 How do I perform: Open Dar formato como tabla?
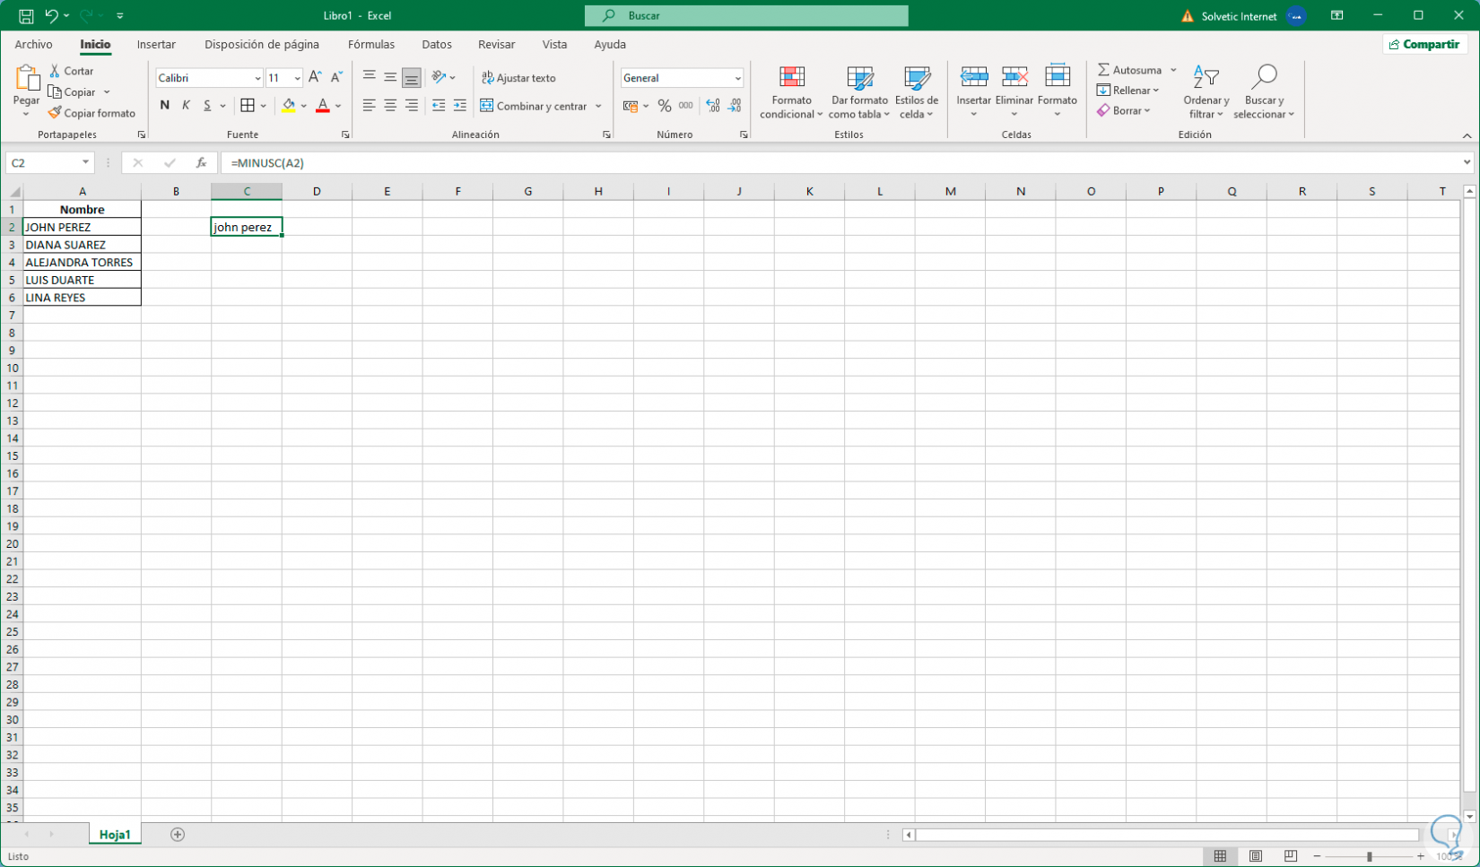(859, 92)
